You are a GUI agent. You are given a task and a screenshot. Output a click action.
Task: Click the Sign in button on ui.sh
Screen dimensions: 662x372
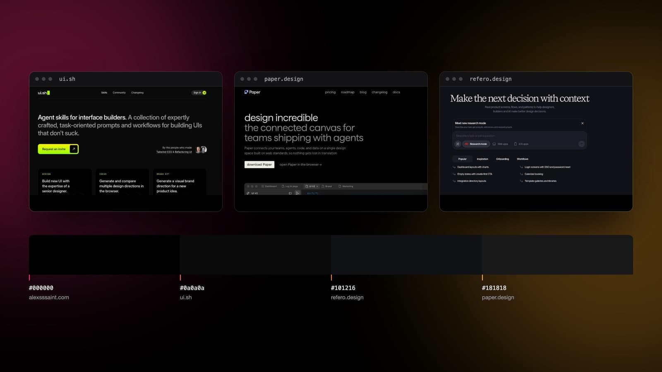(x=199, y=93)
